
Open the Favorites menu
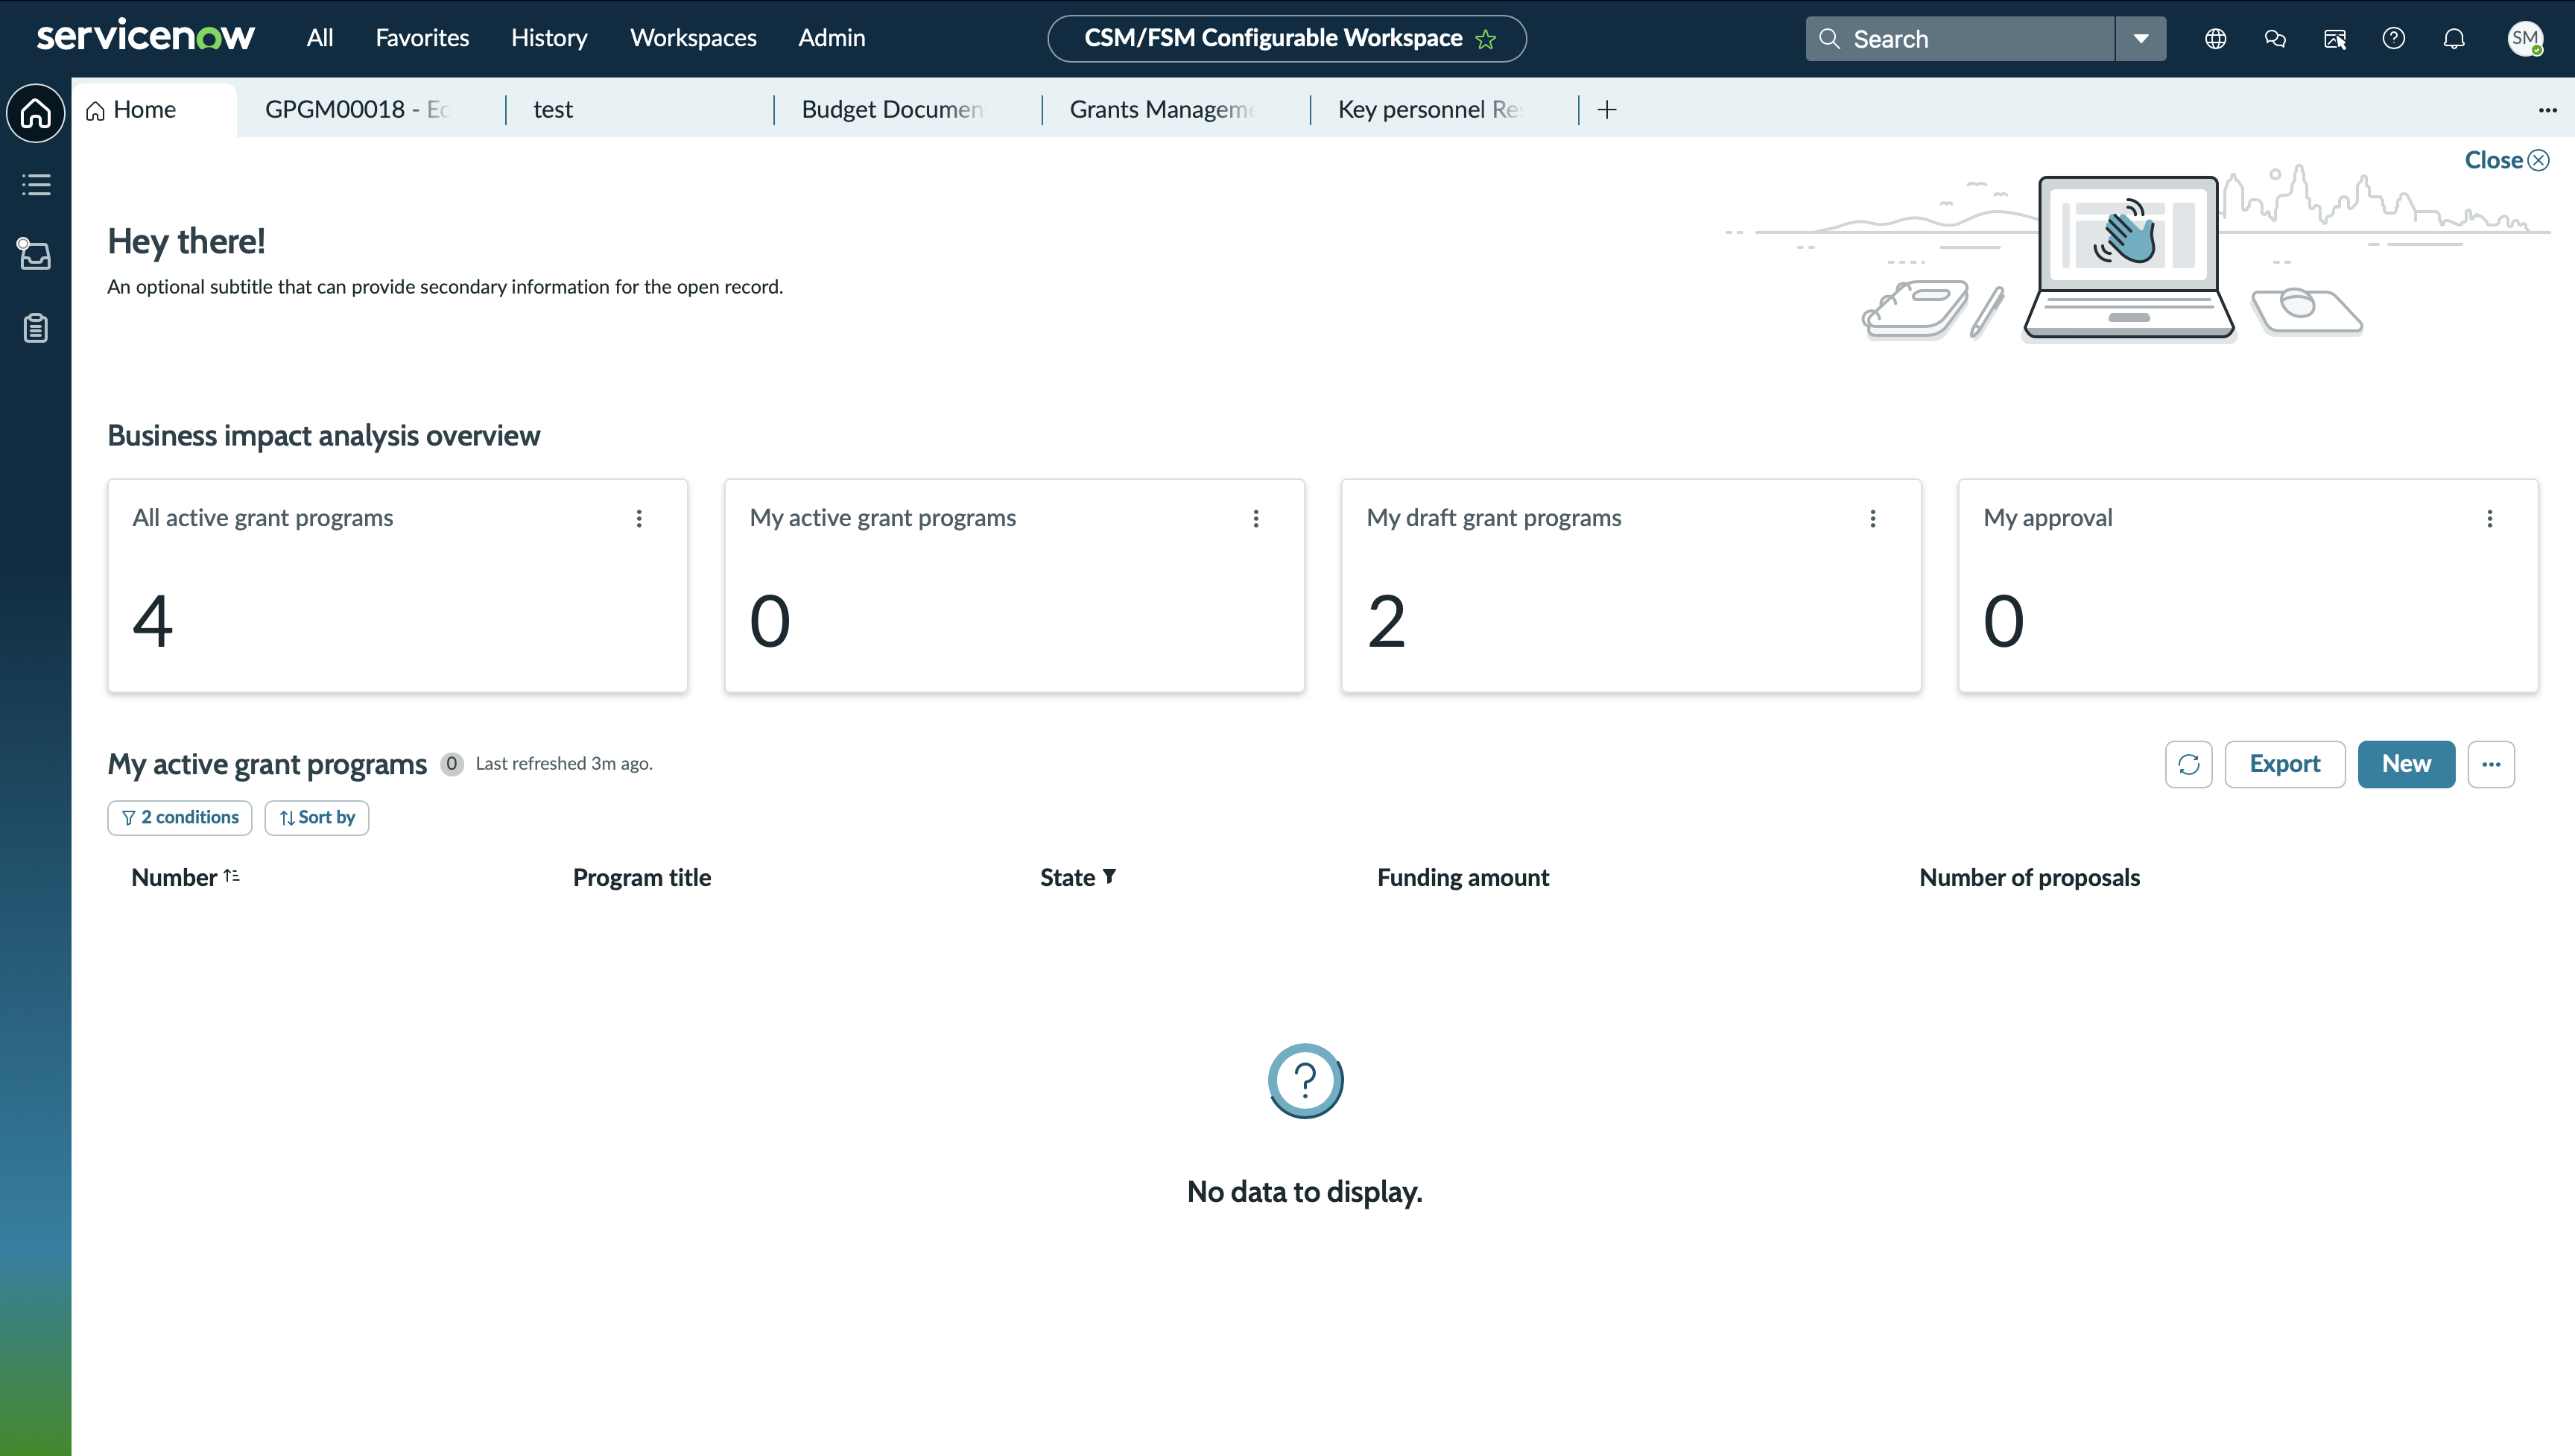(x=422, y=38)
